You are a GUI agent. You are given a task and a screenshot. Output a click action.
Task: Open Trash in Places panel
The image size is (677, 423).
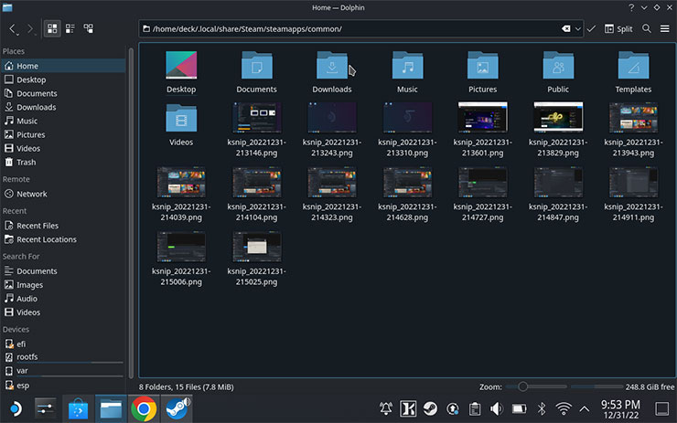27,162
